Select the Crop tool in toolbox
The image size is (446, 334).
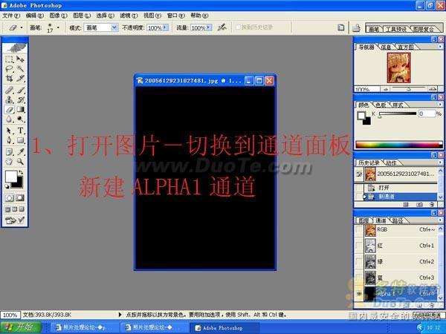[x=8, y=78]
